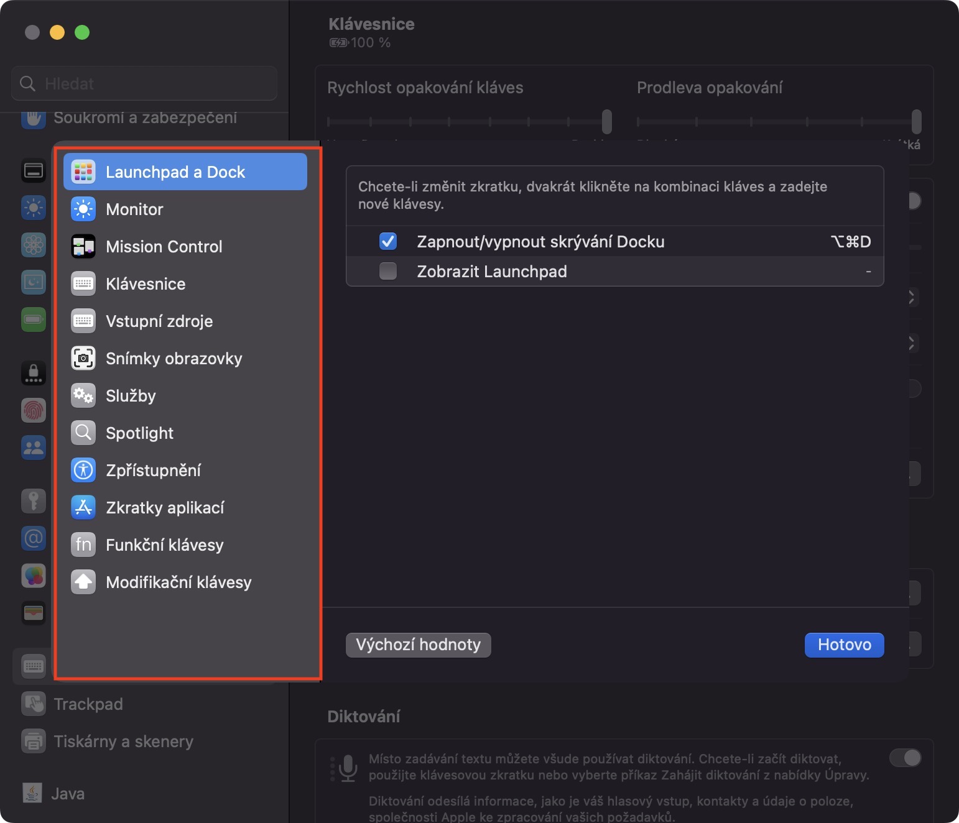This screenshot has height=823, width=959.
Task: Select Monitor shortcut category
Action: point(134,209)
